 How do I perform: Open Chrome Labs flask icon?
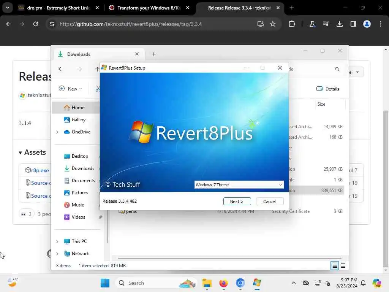(x=312, y=24)
